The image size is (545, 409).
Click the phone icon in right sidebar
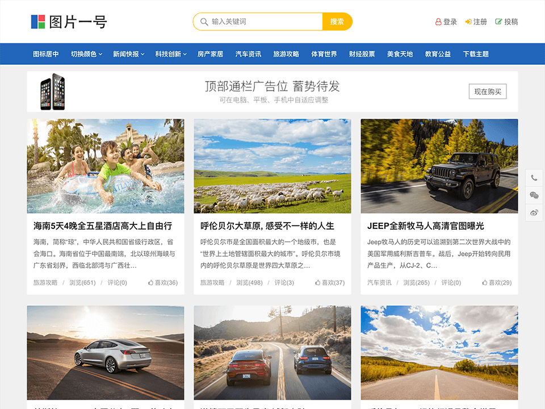534,178
